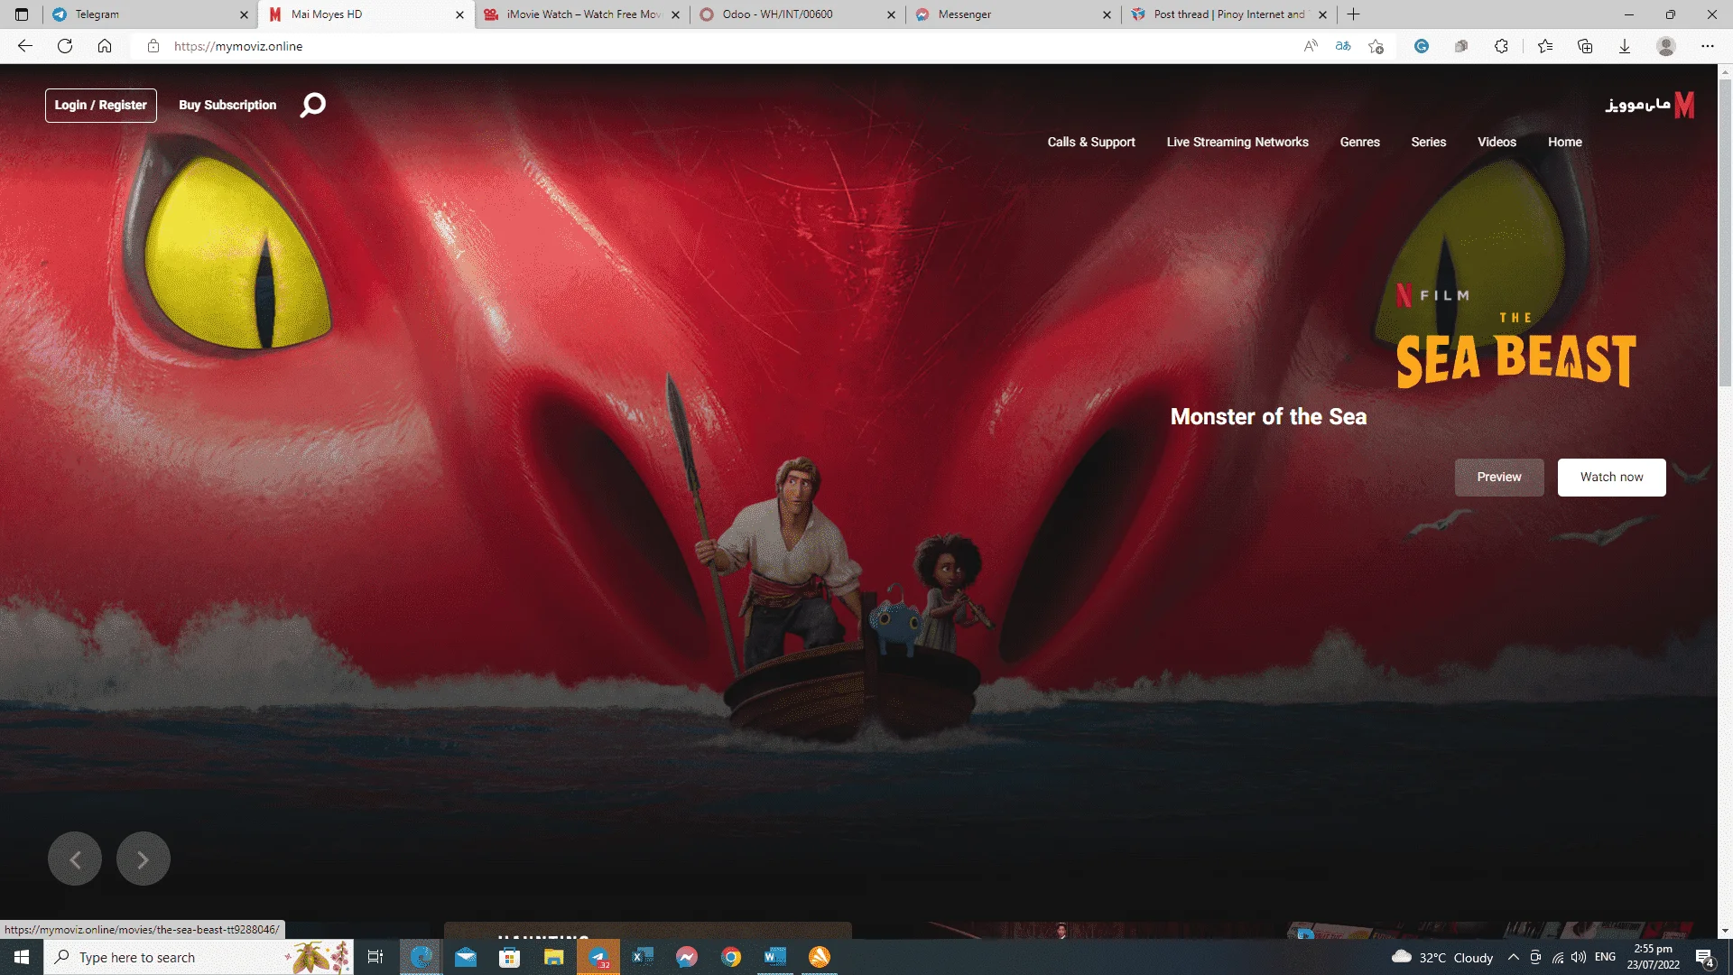Click the translate page icon
The height and width of the screenshot is (975, 1733).
(x=1343, y=46)
